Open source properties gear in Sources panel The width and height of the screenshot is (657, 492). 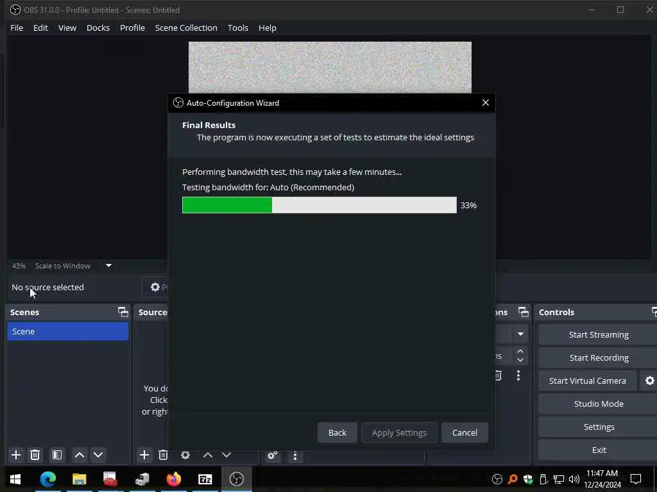pos(185,455)
